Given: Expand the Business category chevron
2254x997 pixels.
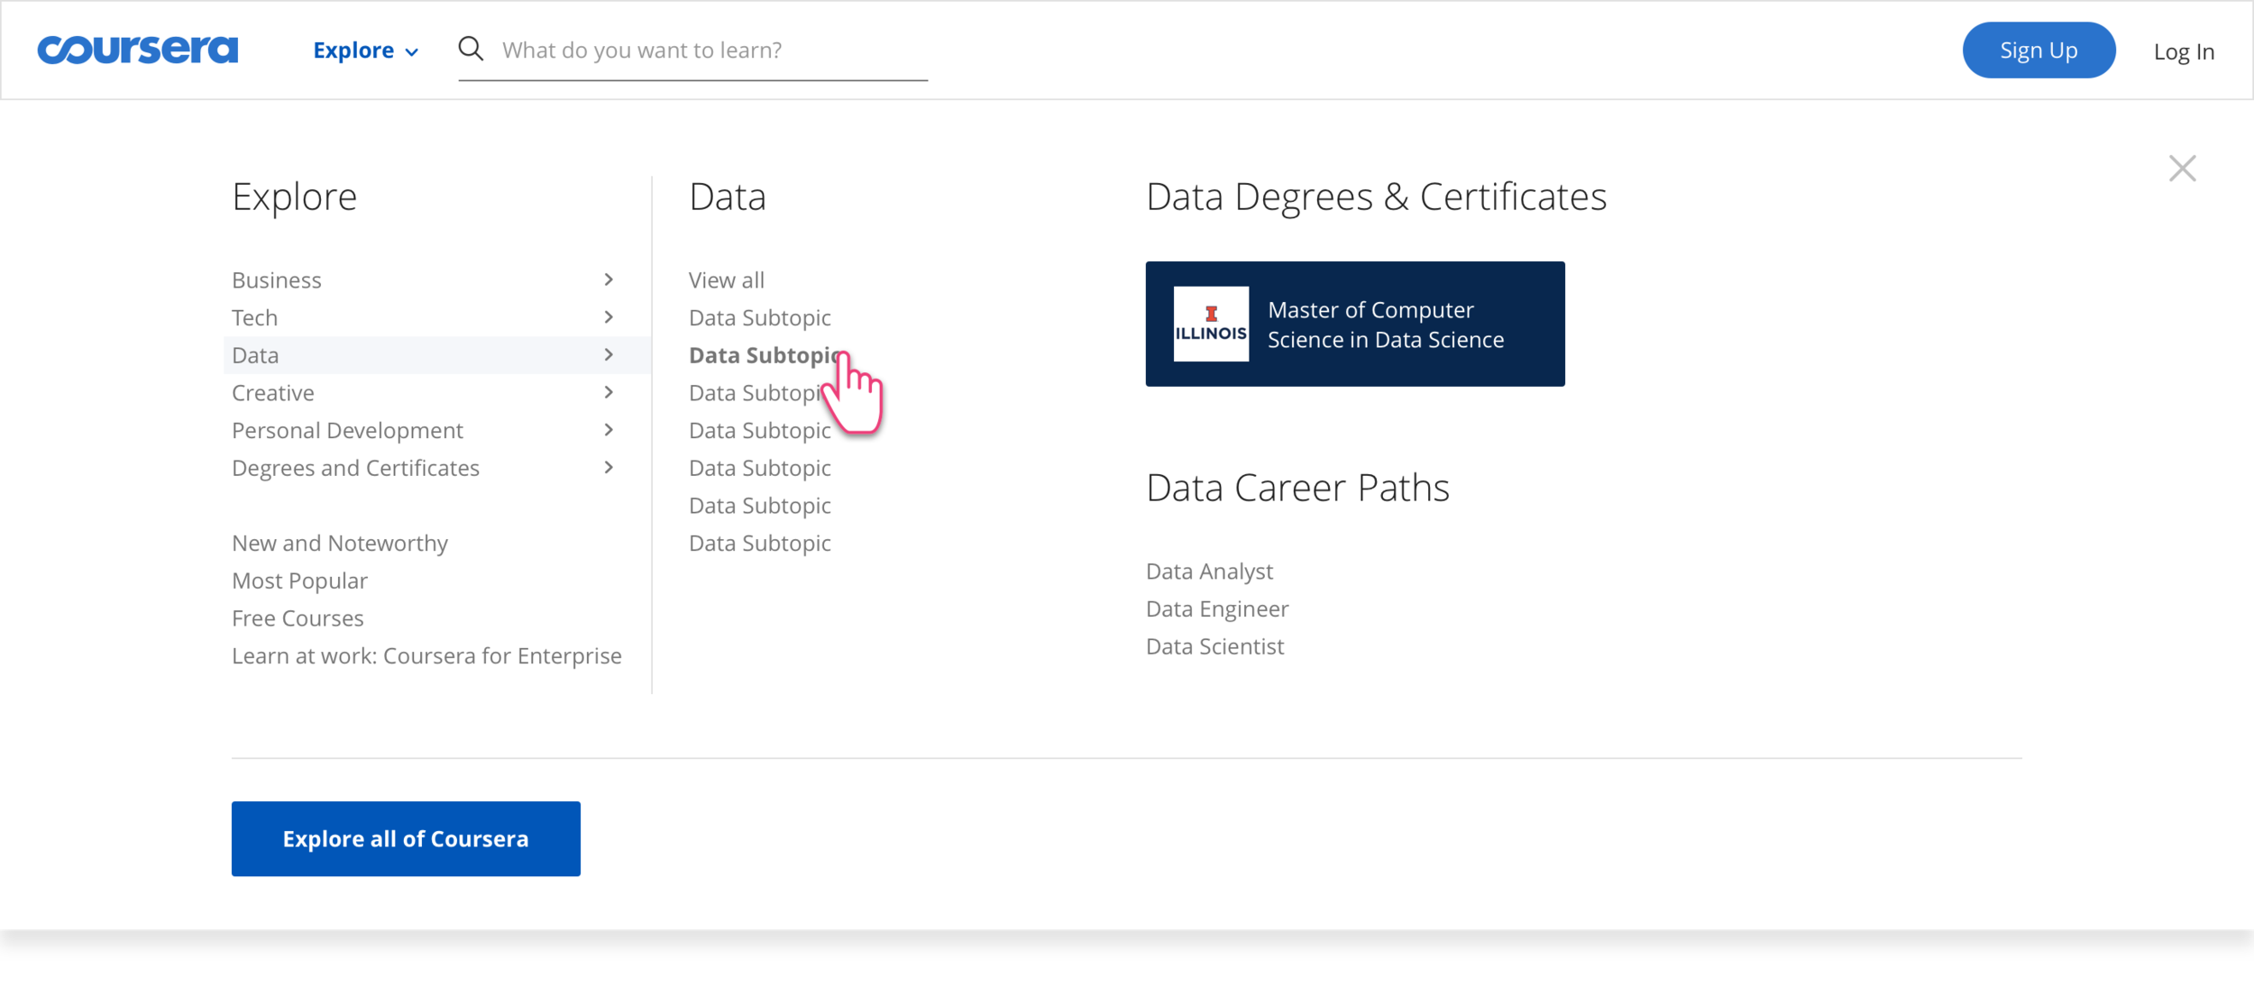Looking at the screenshot, I should click(609, 279).
